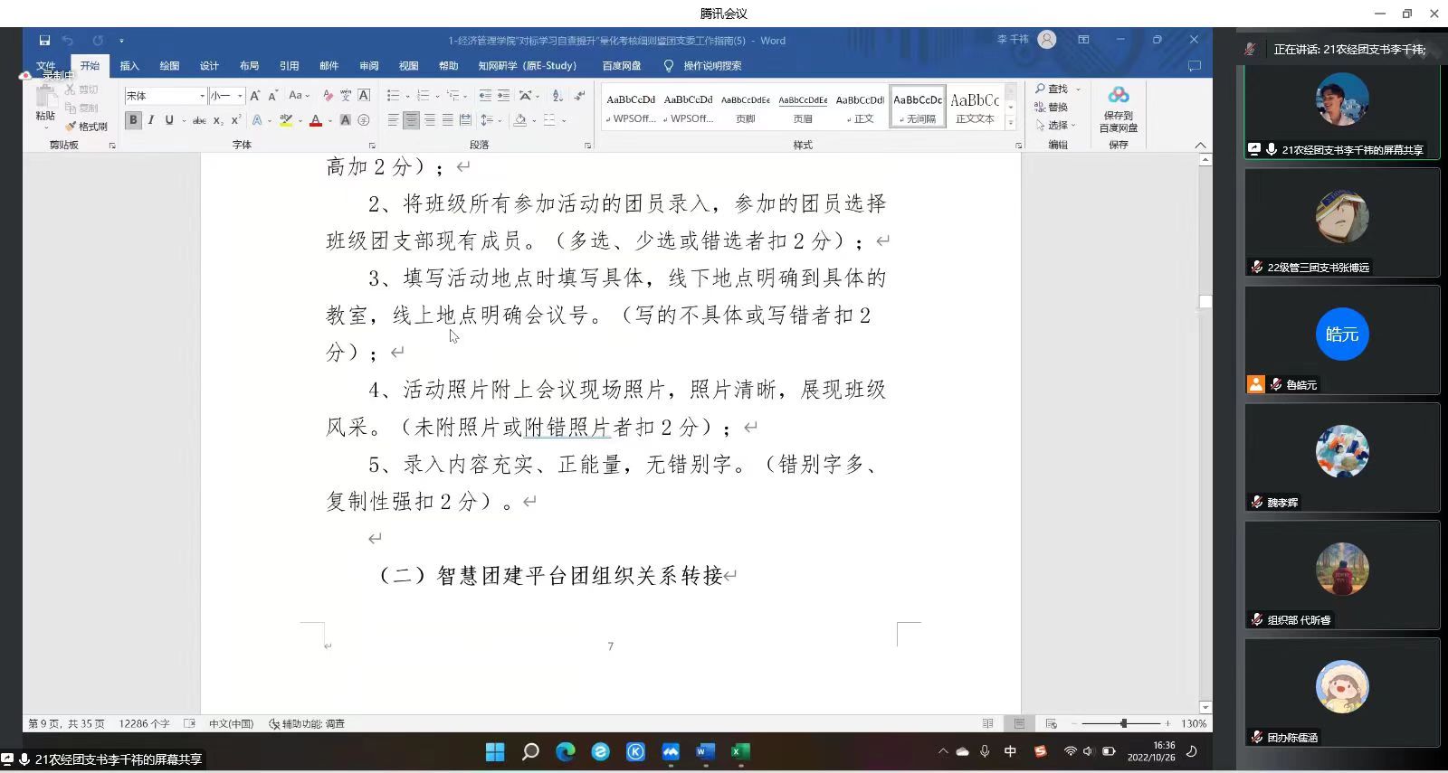Image resolution: width=1448 pixels, height=773 pixels.
Task: Click the 替换 (Replace) button
Action: (x=1052, y=107)
